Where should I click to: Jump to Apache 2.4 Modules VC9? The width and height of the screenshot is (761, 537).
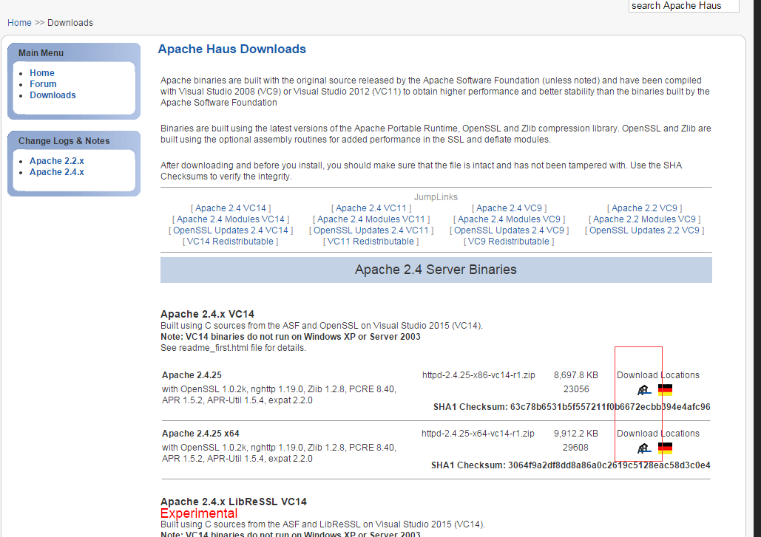pyautogui.click(x=509, y=219)
